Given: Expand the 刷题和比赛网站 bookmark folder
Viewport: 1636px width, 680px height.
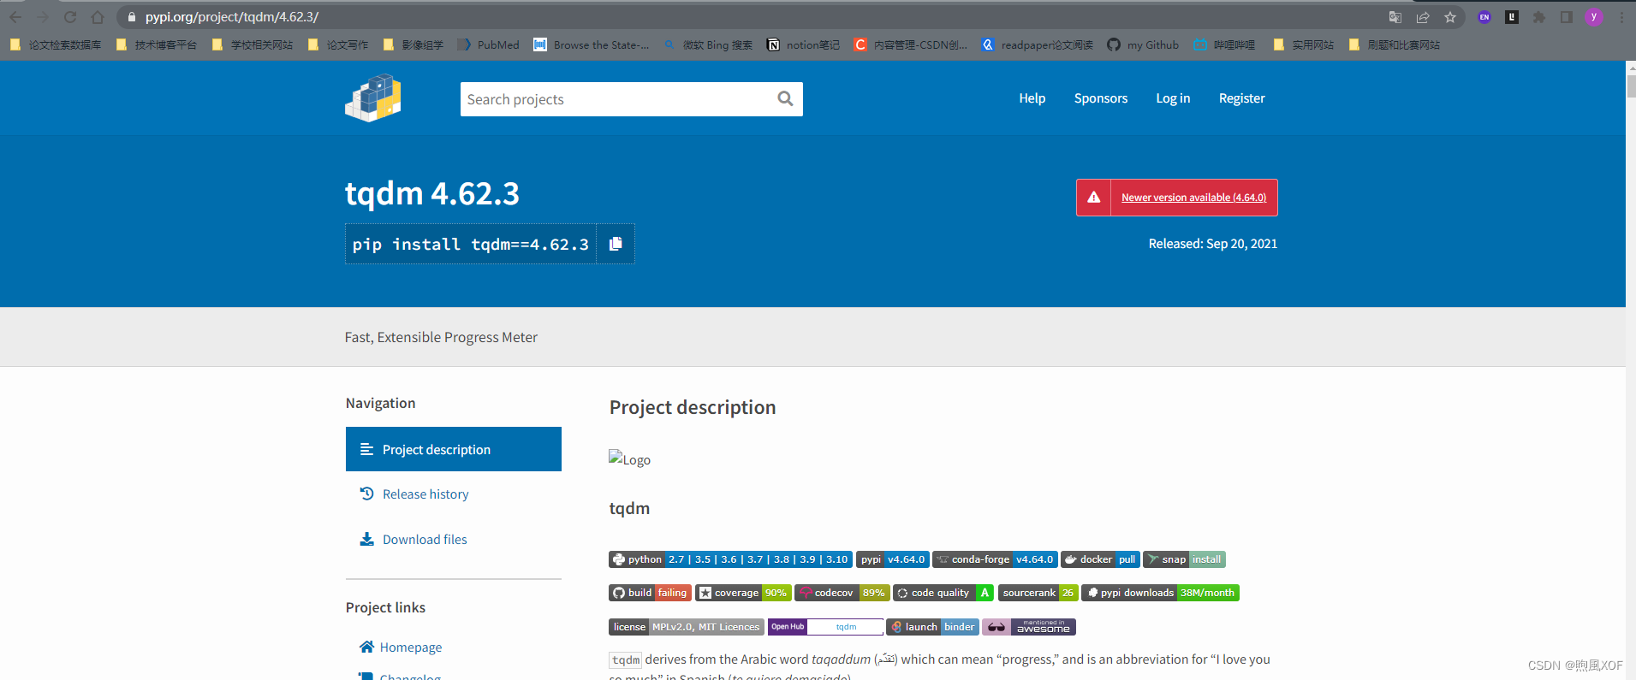Looking at the screenshot, I should coord(1394,44).
